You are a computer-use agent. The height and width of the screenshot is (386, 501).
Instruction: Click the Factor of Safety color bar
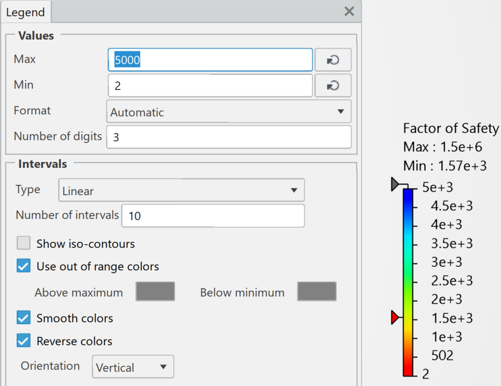pos(408,282)
